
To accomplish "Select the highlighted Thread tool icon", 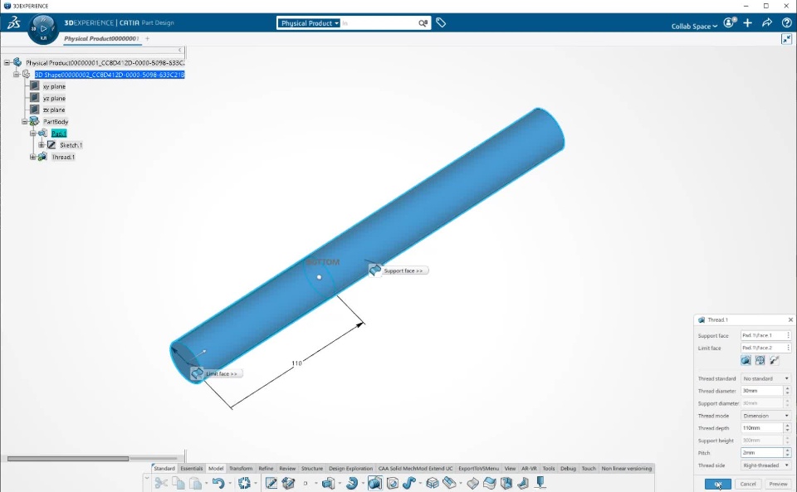I will coord(374,483).
